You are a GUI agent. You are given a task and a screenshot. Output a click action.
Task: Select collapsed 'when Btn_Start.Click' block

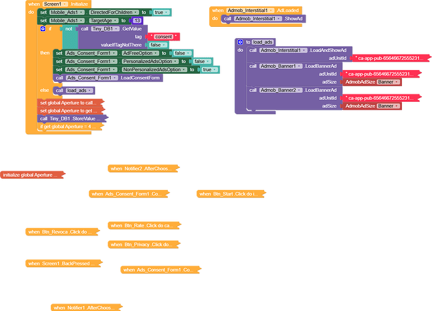point(231,194)
